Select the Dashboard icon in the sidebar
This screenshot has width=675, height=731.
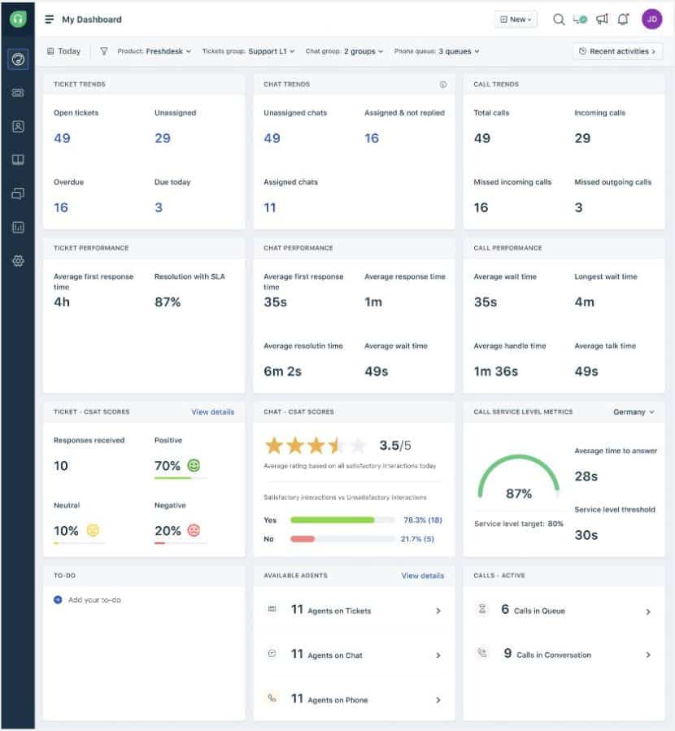17,59
